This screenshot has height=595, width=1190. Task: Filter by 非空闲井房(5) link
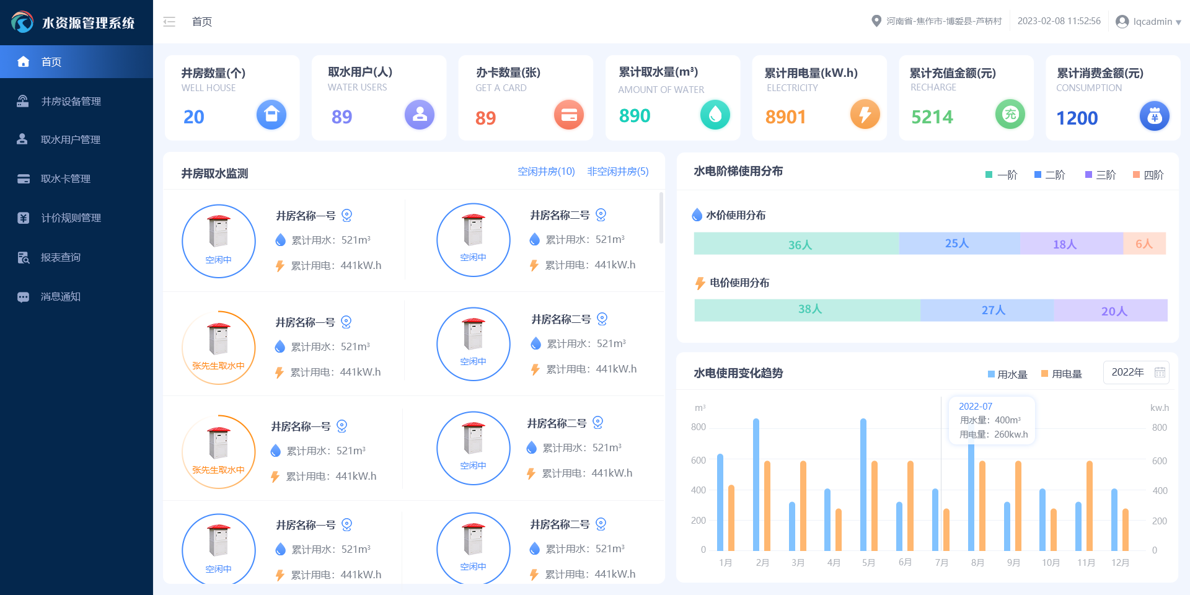(617, 172)
